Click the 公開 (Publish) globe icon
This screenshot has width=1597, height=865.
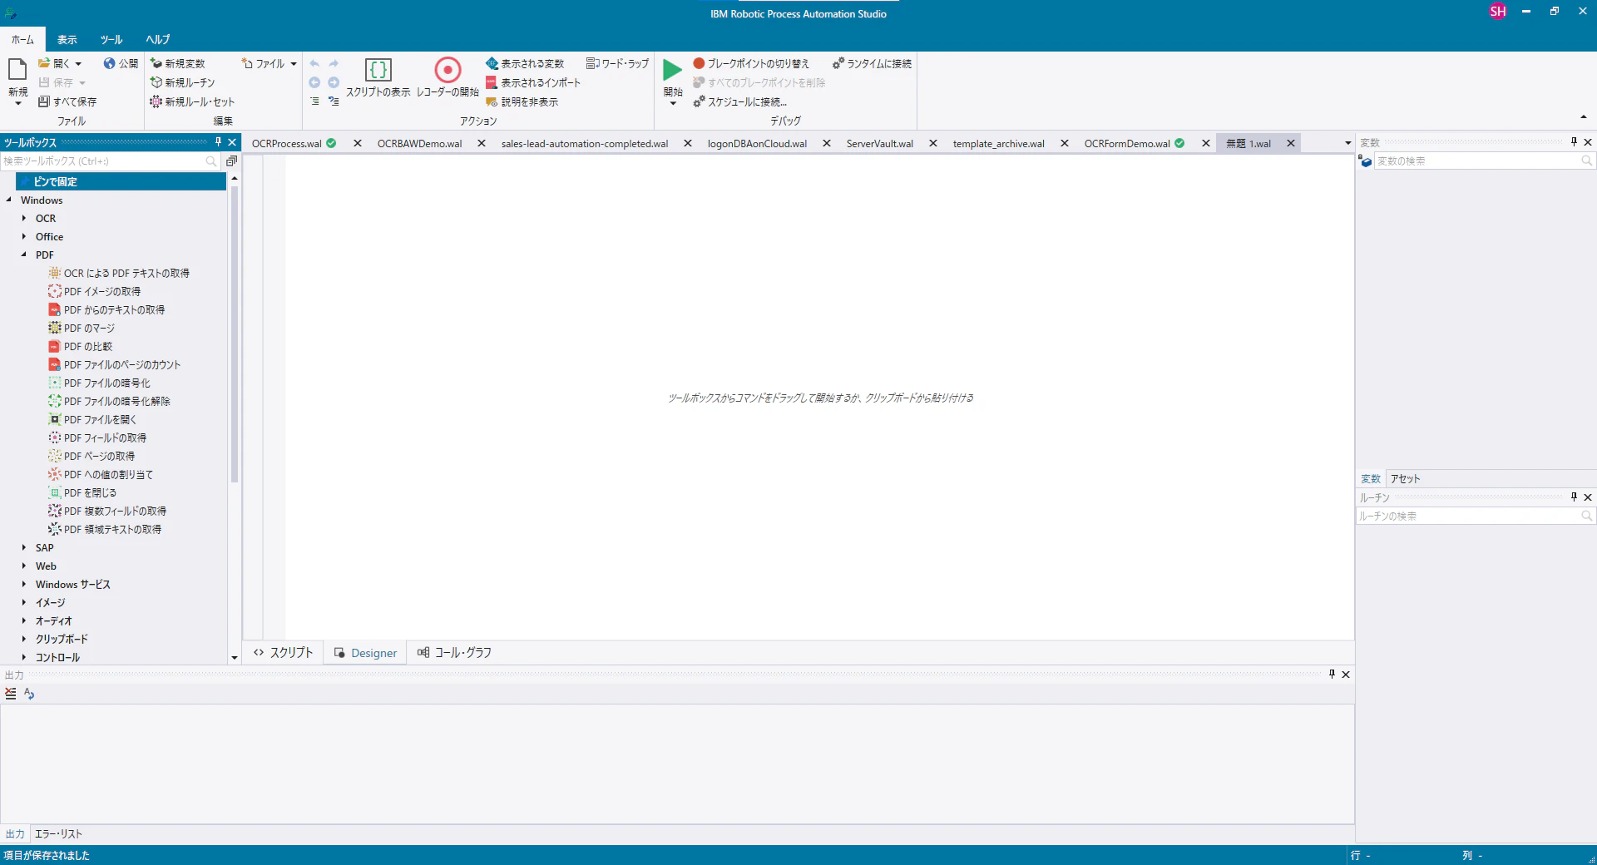(109, 63)
